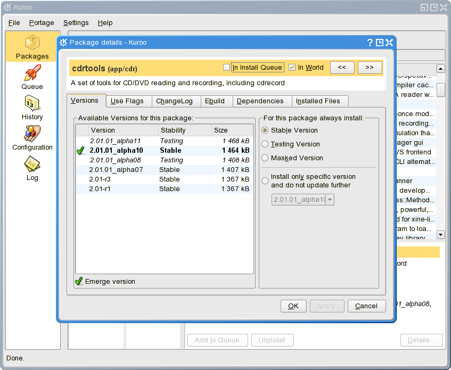The image size is (451, 370).
Task: Click the 1 468 kB size cell
Action: 235,141
